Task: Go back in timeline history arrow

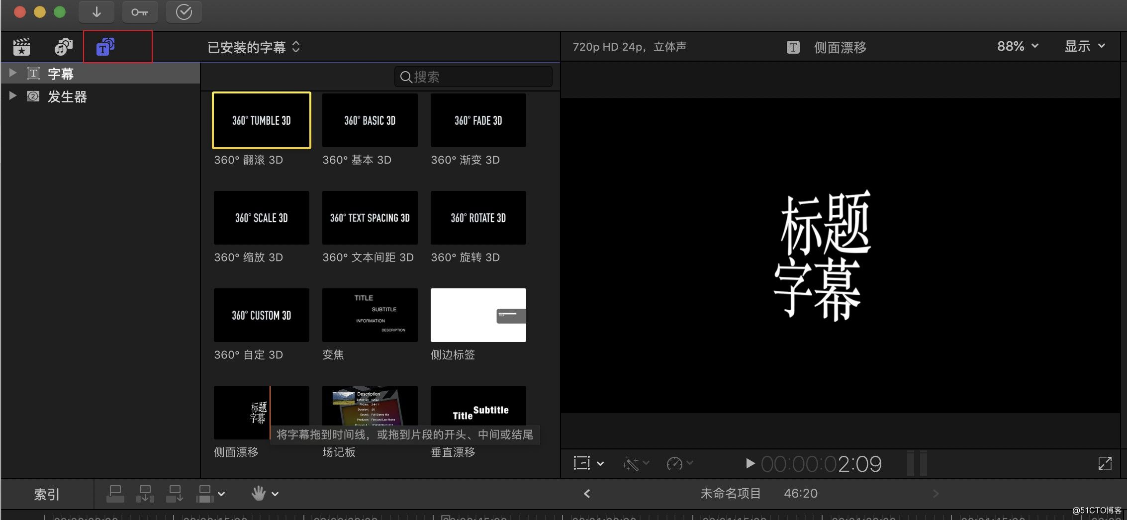Action: [587, 494]
